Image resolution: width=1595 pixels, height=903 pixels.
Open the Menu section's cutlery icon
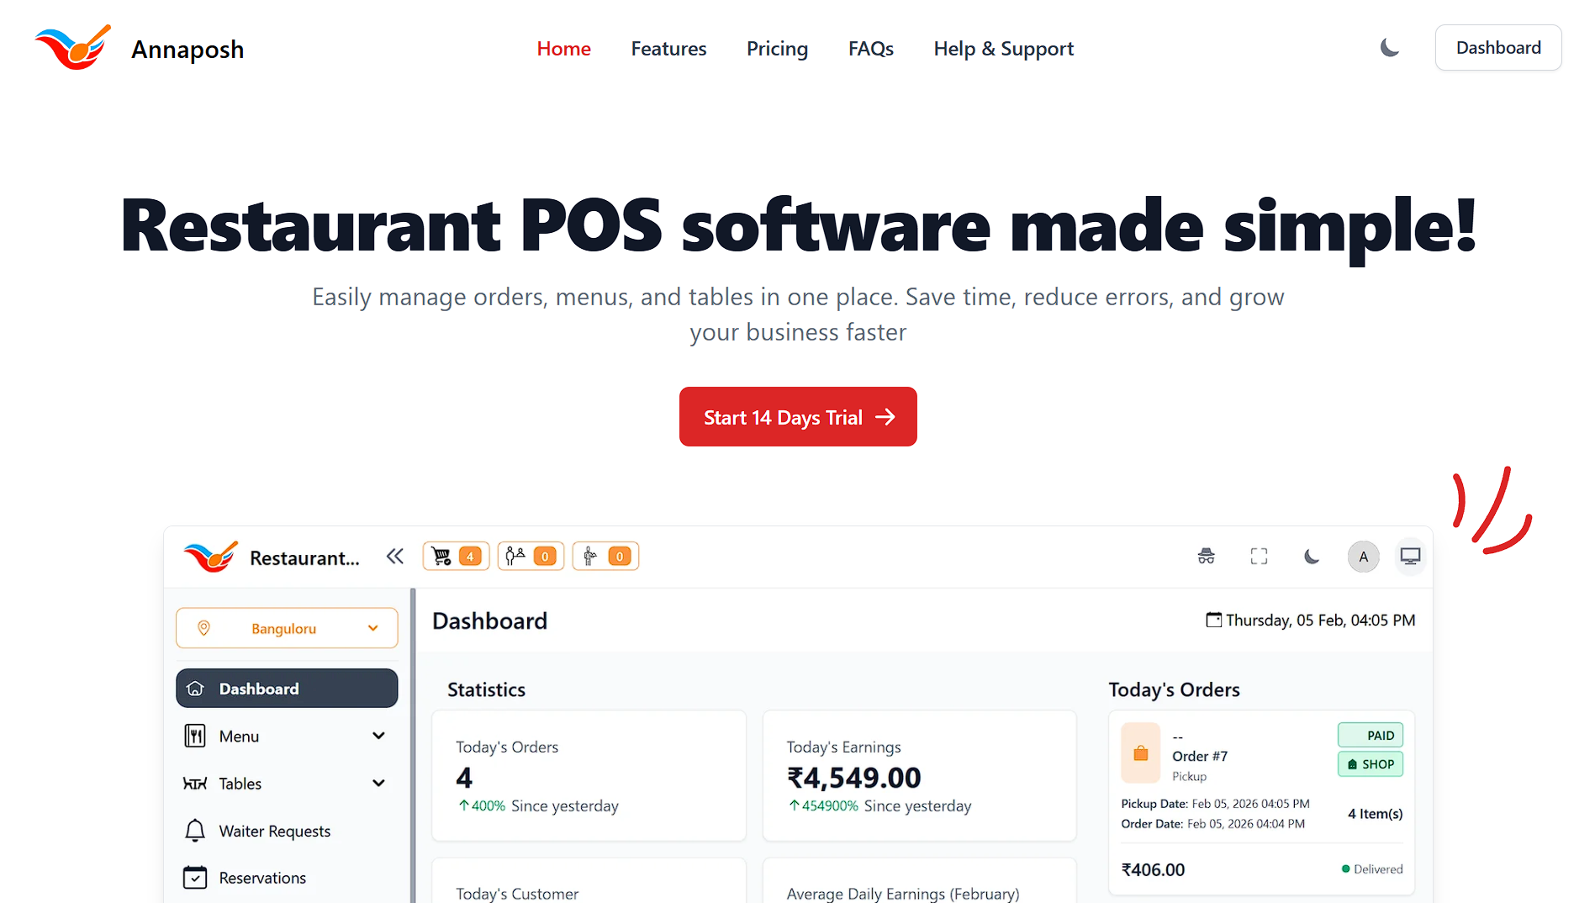(194, 736)
